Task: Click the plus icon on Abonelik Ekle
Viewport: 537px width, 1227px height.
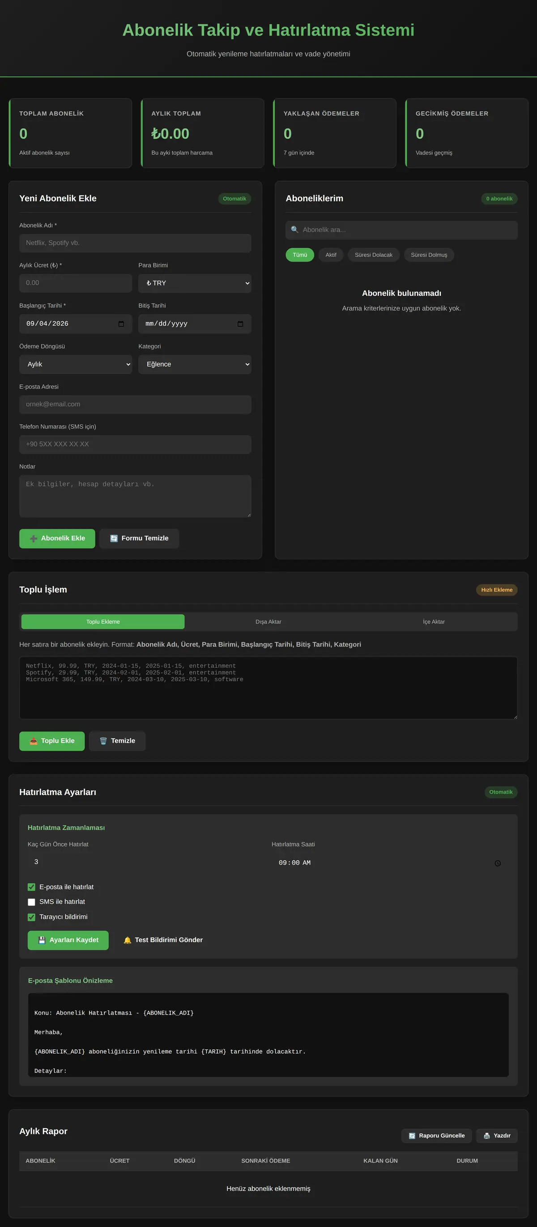Action: (33, 539)
